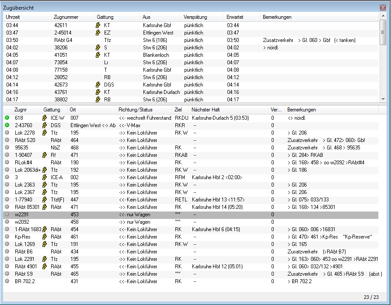Click the lightning icon of Kp-Res
The height and width of the screenshot is (305, 391).
pyautogui.click(x=45, y=237)
